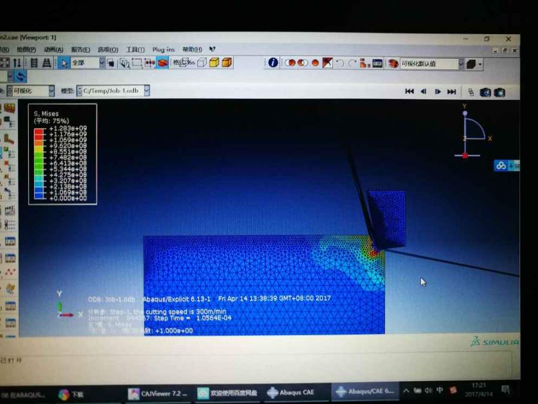This screenshot has width=538, height=404.
Task: Toggle the perspective view icon
Action: [x=47, y=63]
